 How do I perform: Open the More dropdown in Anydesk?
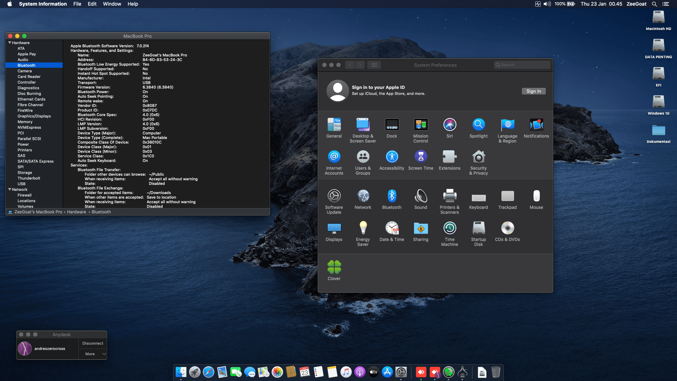point(93,354)
